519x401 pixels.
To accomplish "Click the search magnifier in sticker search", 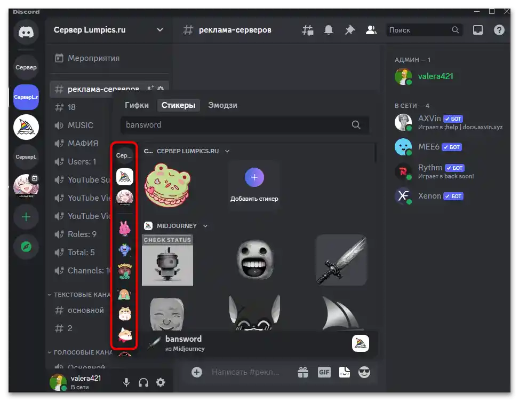I will (x=356, y=125).
